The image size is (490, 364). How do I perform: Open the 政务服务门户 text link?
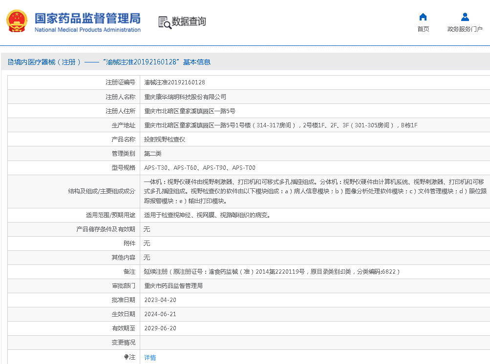pyautogui.click(x=465, y=29)
